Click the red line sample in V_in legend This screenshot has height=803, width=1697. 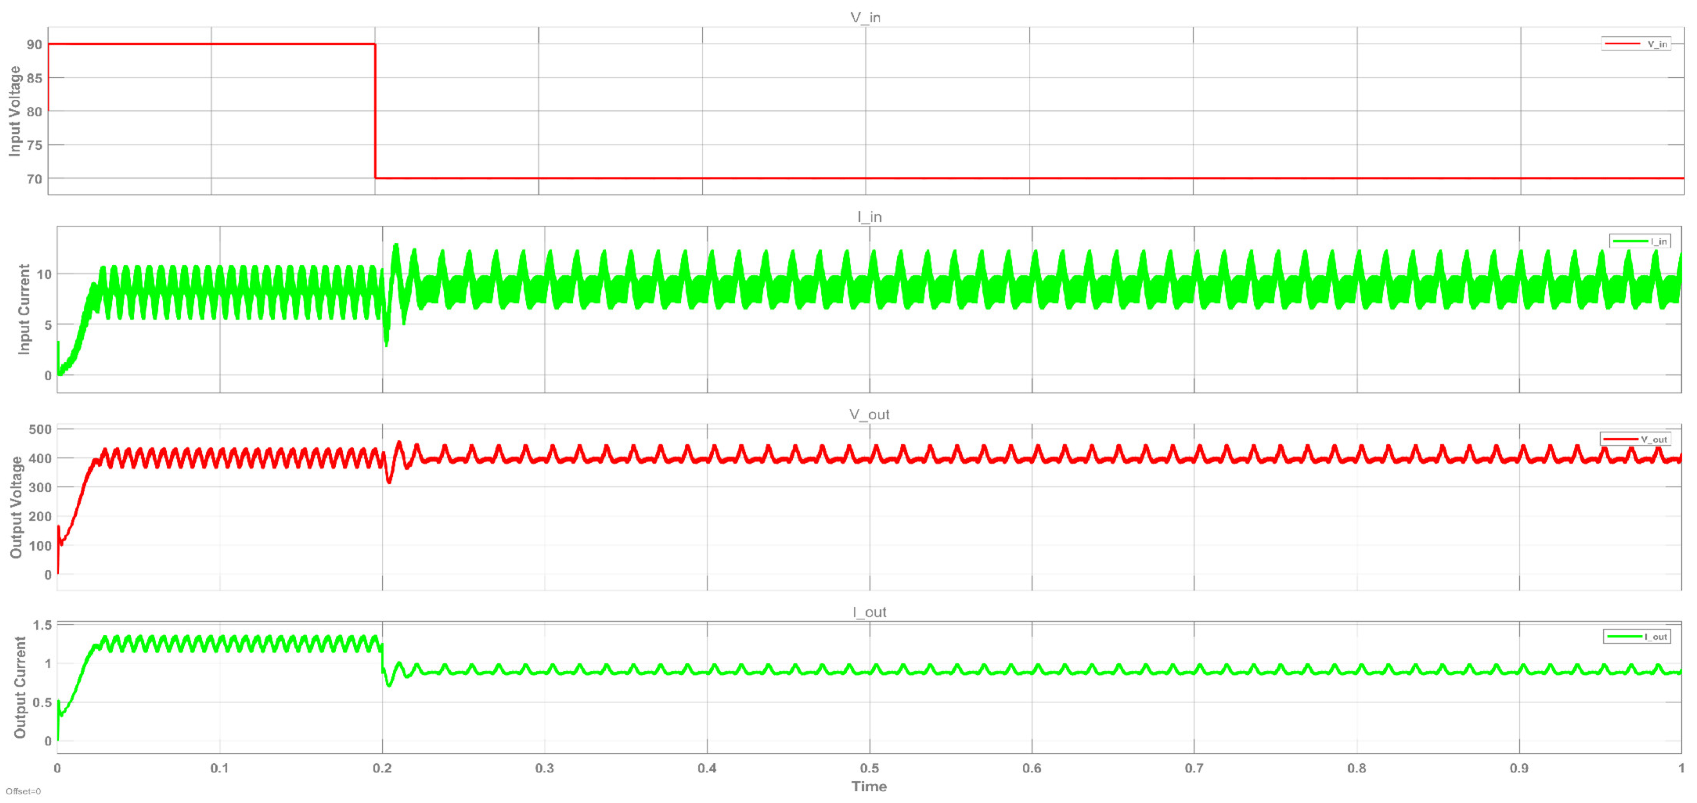(1622, 44)
